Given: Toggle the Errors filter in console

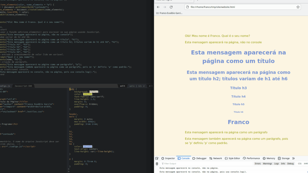Looking at the screenshot, I should pos(258,164).
